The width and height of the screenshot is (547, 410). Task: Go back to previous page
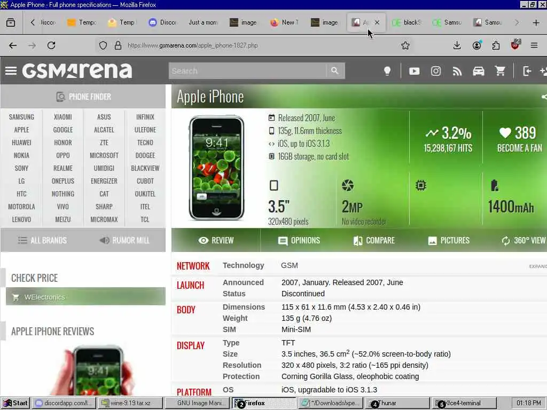[13, 45]
